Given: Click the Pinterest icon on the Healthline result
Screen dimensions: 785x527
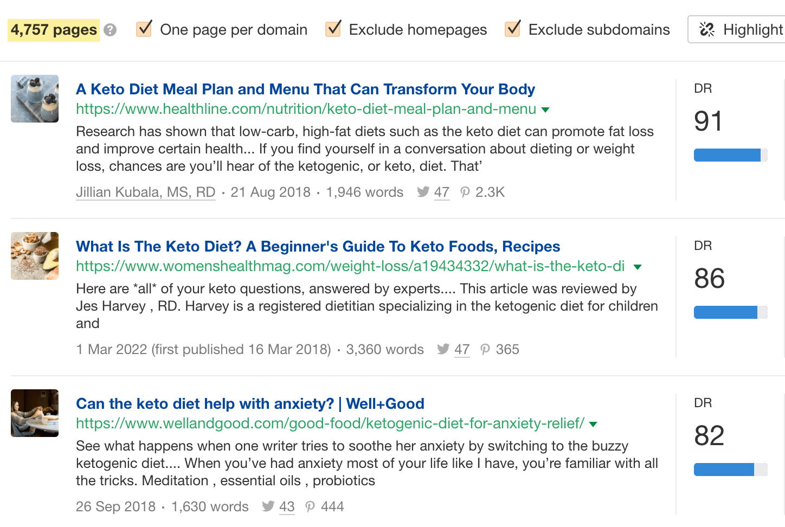Looking at the screenshot, I should pos(465,192).
